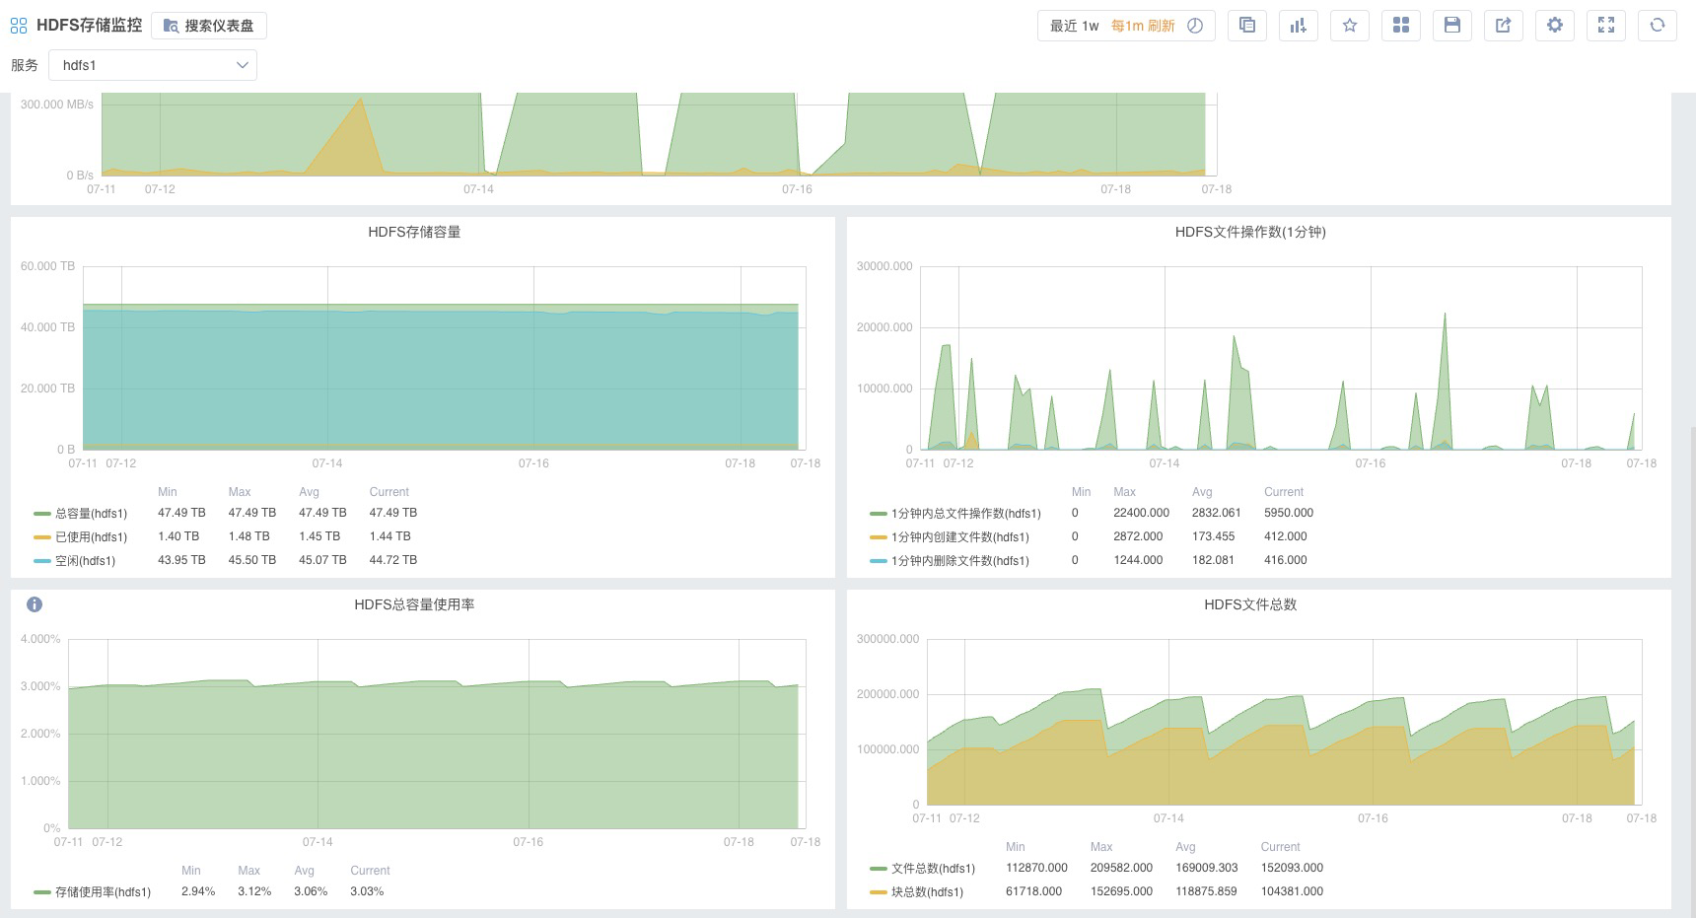1696x918 pixels.
Task: Sort by Max column in HDFS存储容量 legend
Action: (x=240, y=492)
